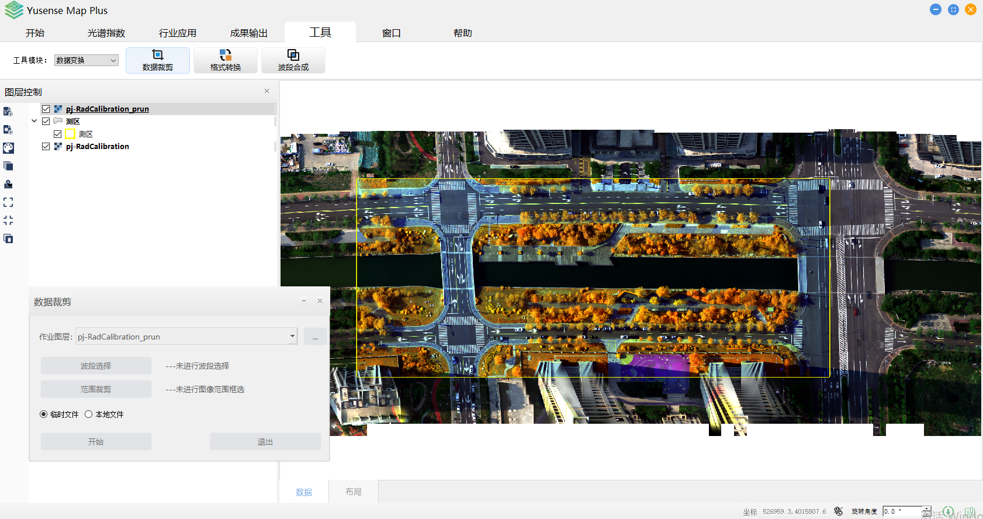Click the add raster layer sidebar icon

[x=8, y=130]
